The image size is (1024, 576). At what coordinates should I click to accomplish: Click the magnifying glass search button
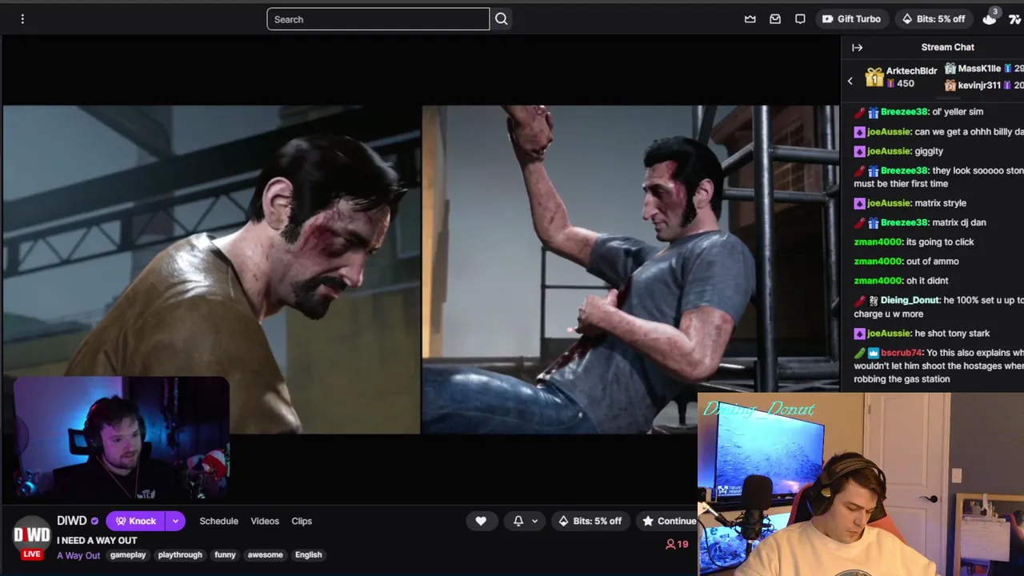pos(502,19)
